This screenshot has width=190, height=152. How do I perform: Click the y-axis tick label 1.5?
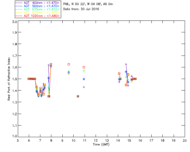coord(15,79)
